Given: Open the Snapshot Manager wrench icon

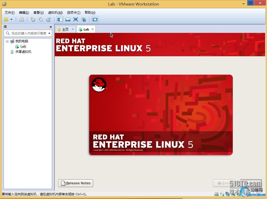Looking at the screenshot, I should point(49,19).
